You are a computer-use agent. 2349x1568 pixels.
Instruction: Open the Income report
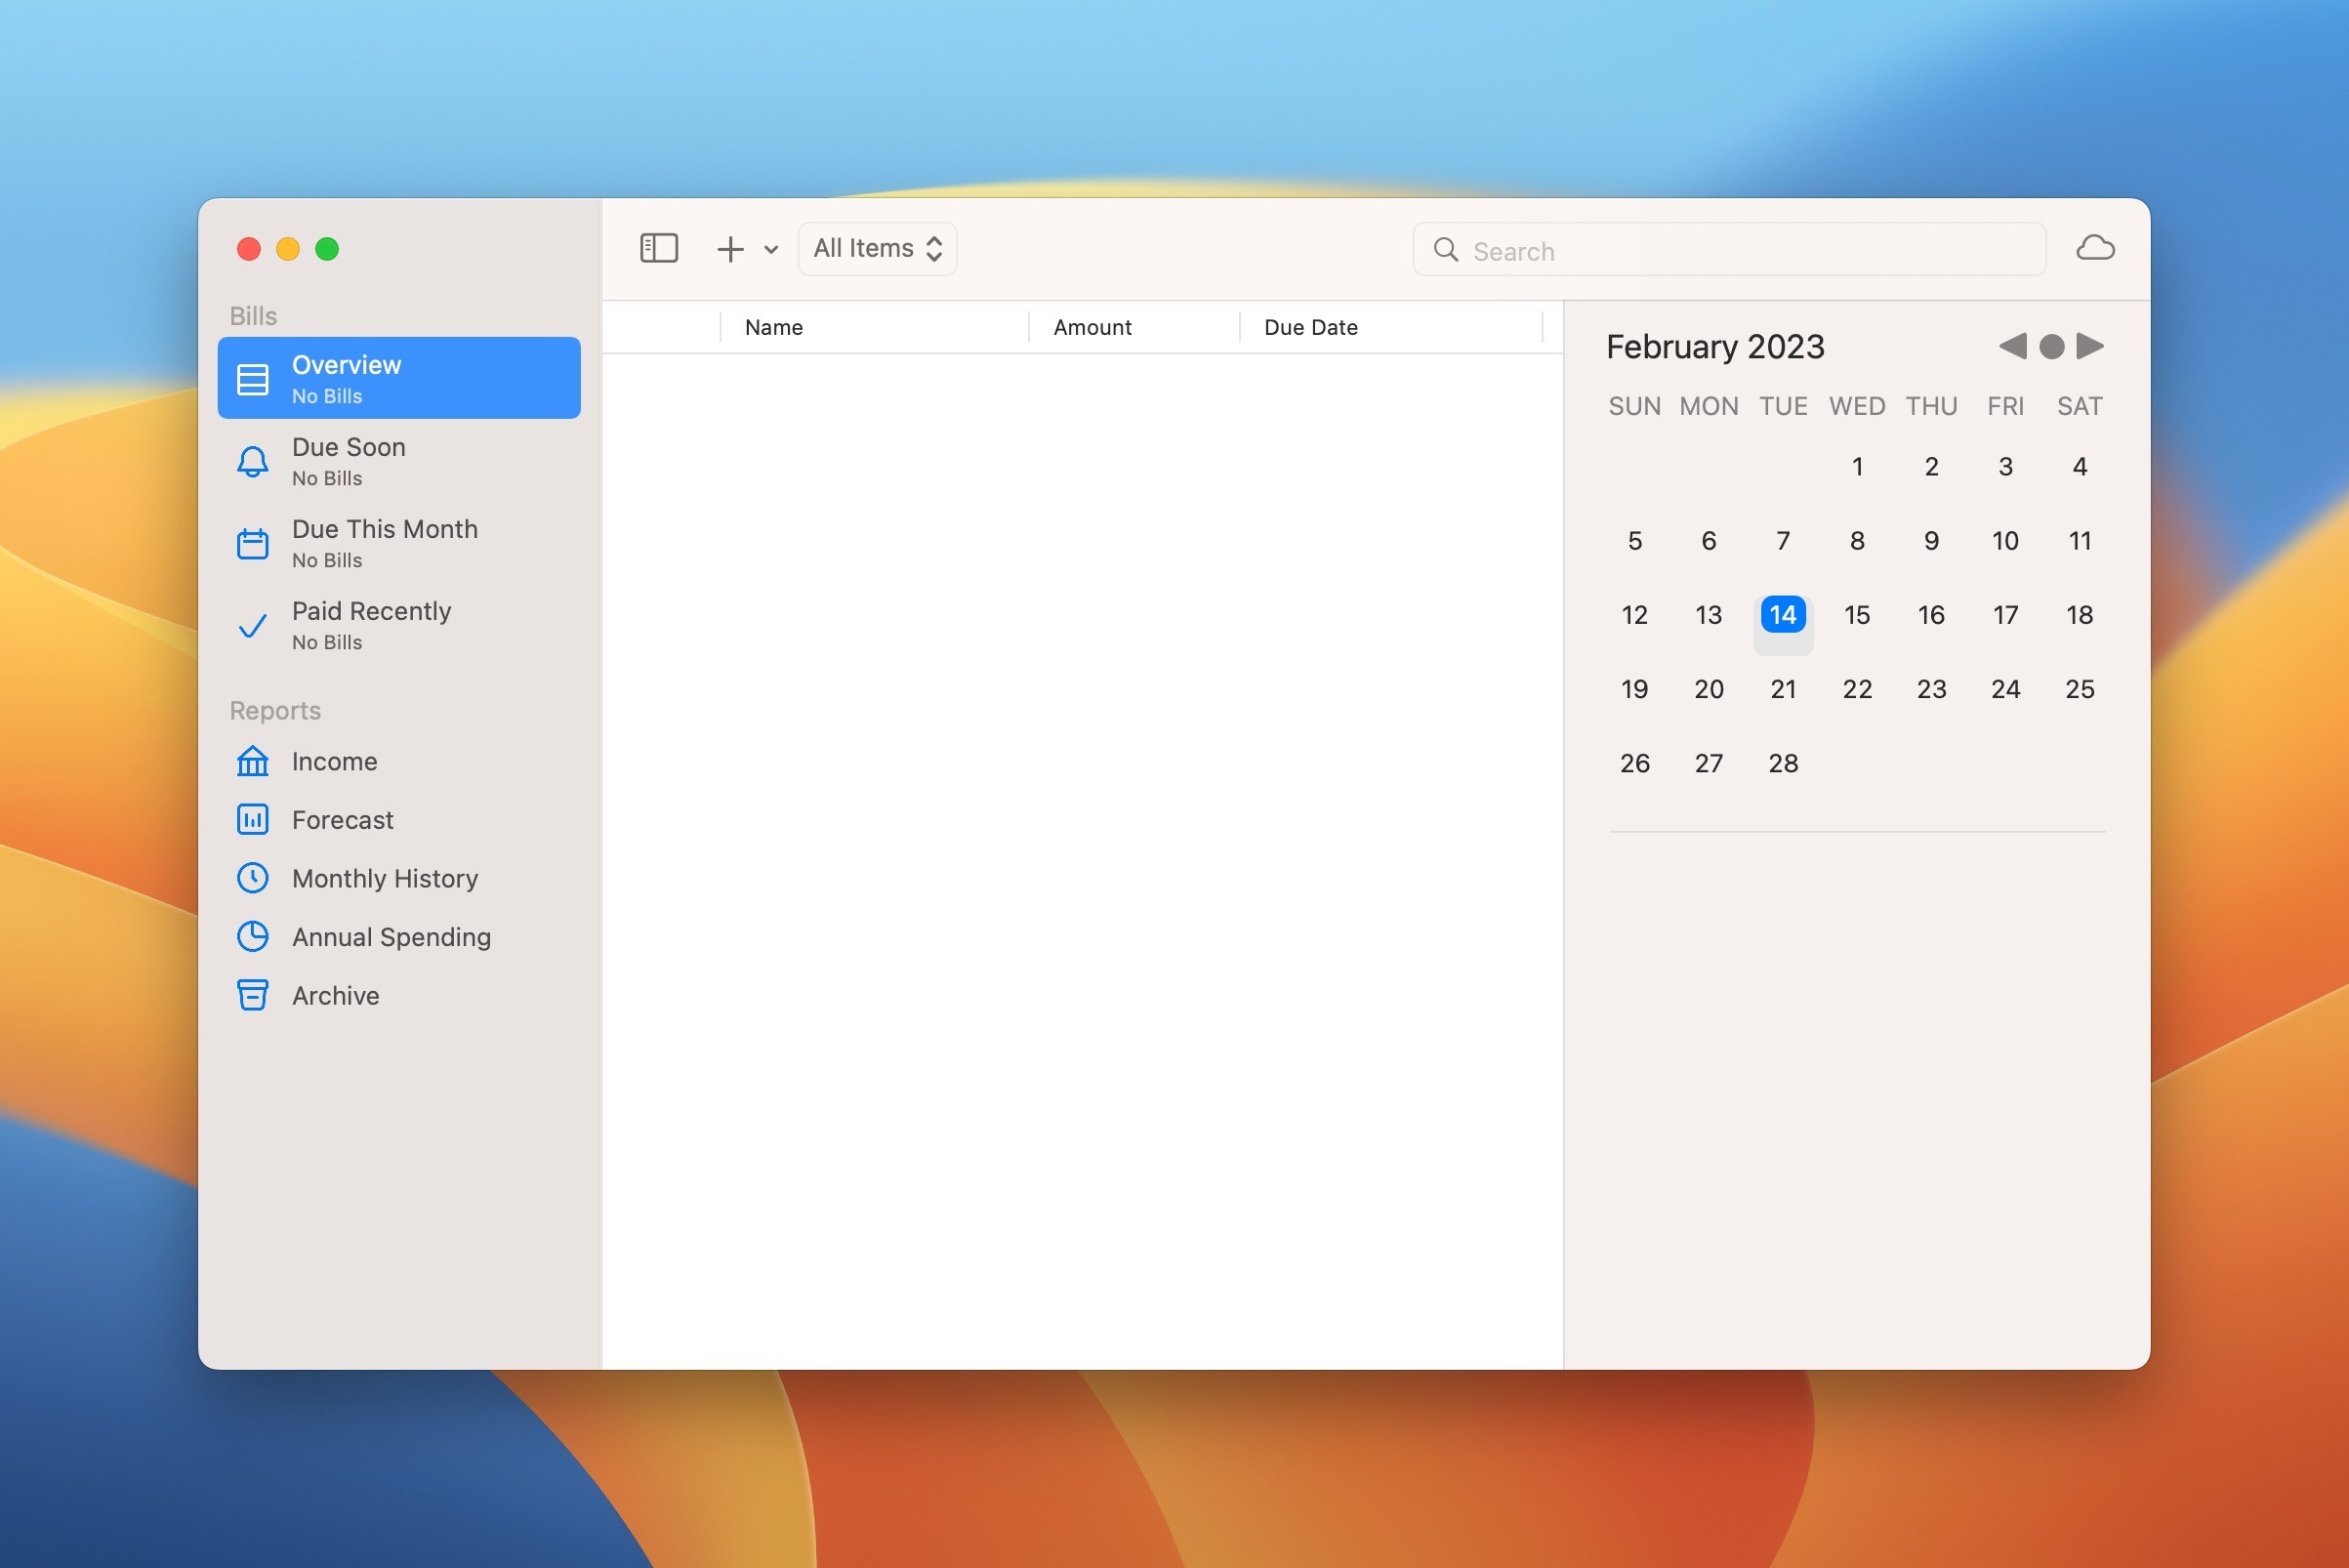334,761
